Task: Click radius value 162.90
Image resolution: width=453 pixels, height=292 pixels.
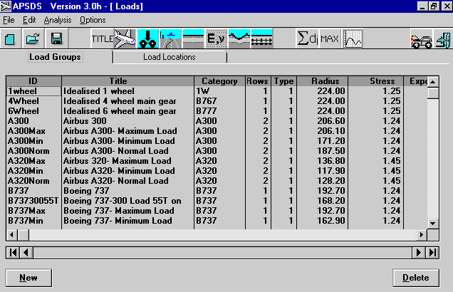Action: pyautogui.click(x=331, y=221)
